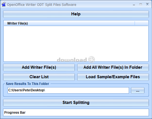Clear the file list with Clear List
This screenshot has width=152, height=119.
[x=39, y=77]
